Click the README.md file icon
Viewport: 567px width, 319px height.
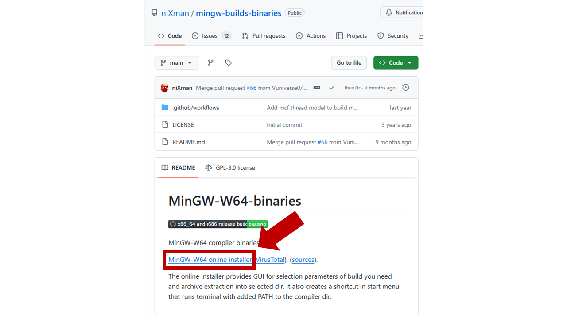[x=165, y=142]
